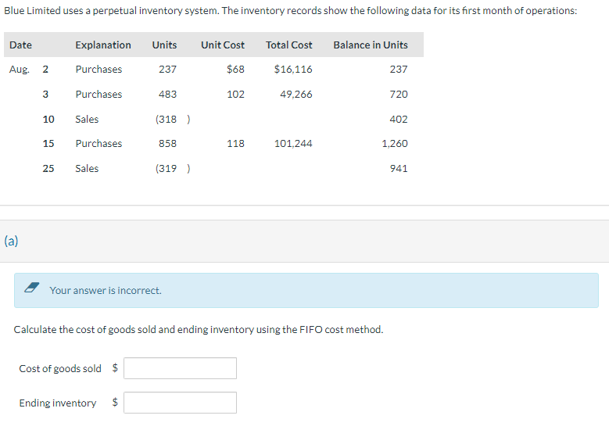Viewport: 609px width, 437px height.
Task: Click the Sales row dated 25
Action: coord(213,168)
